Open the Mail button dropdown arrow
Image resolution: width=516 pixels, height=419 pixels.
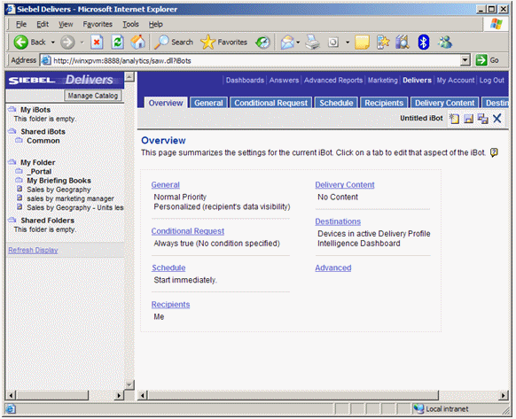298,43
